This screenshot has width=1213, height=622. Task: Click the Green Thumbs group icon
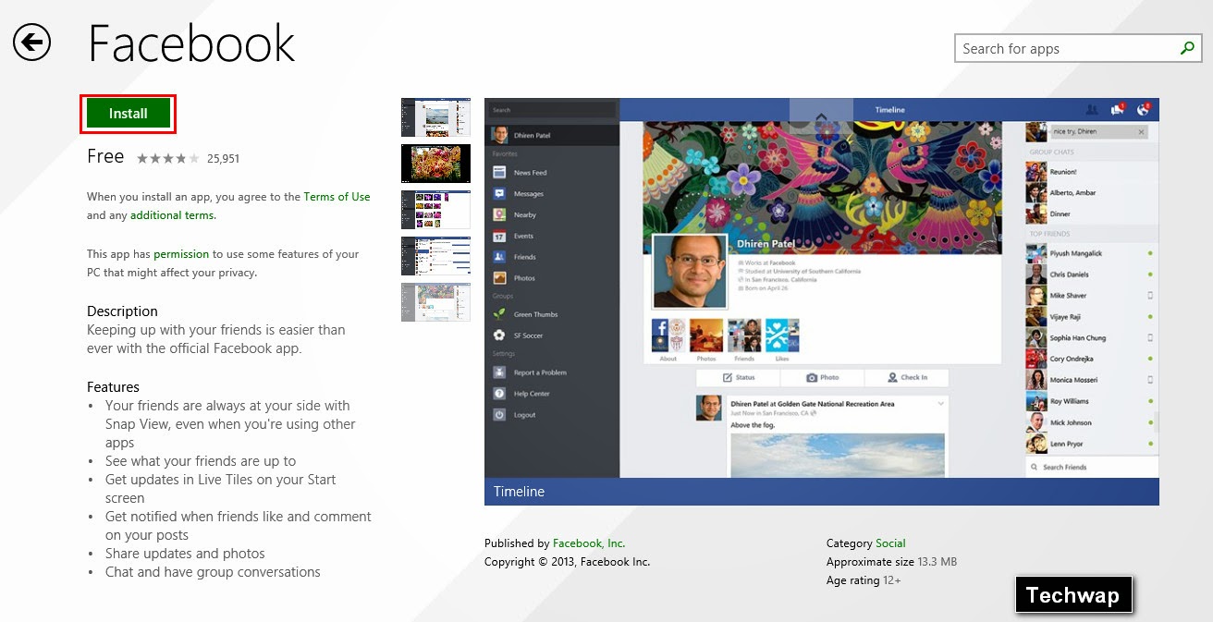[x=499, y=314]
